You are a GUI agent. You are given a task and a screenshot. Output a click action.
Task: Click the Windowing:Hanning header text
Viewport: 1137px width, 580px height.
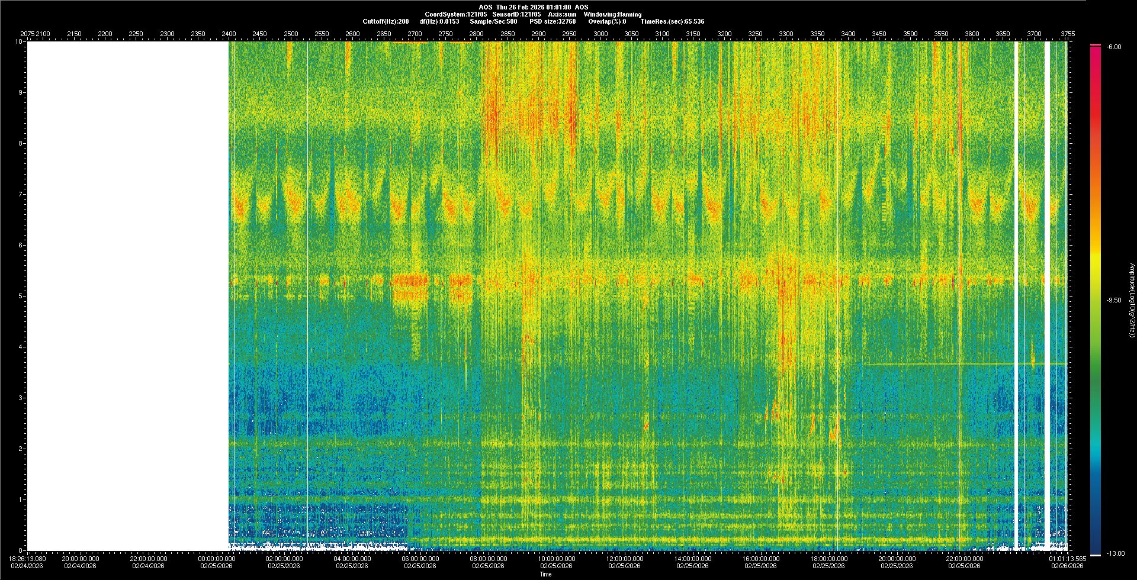pos(612,14)
